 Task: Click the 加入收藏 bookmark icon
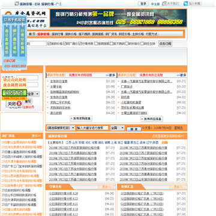click(186, 4)
